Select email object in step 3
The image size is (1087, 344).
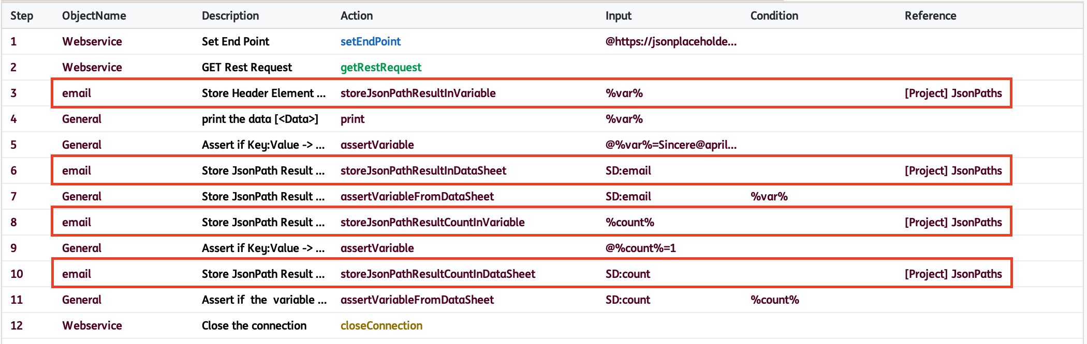pyautogui.click(x=77, y=93)
